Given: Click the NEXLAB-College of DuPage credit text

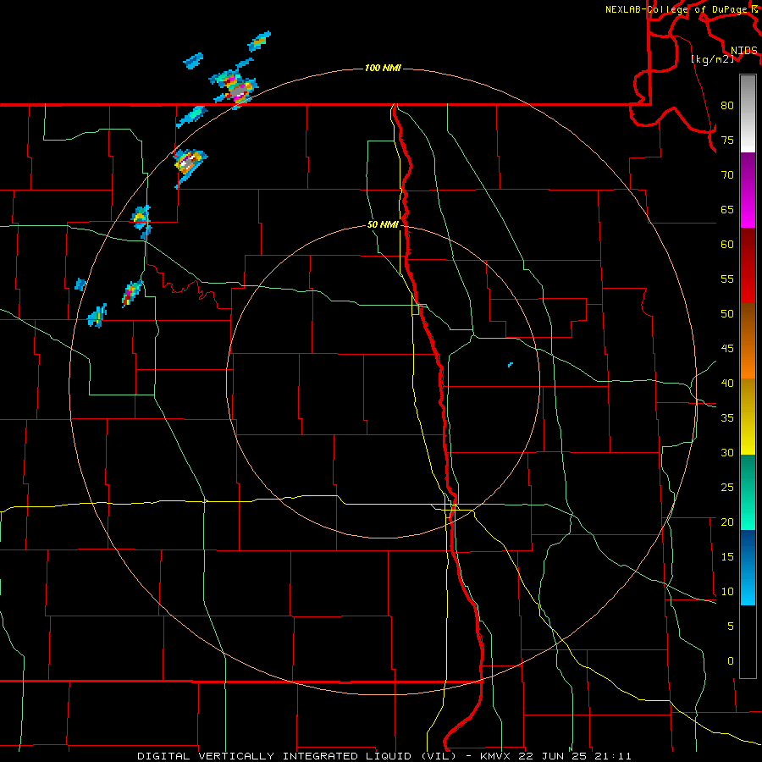Looking at the screenshot, I should pos(678,9).
